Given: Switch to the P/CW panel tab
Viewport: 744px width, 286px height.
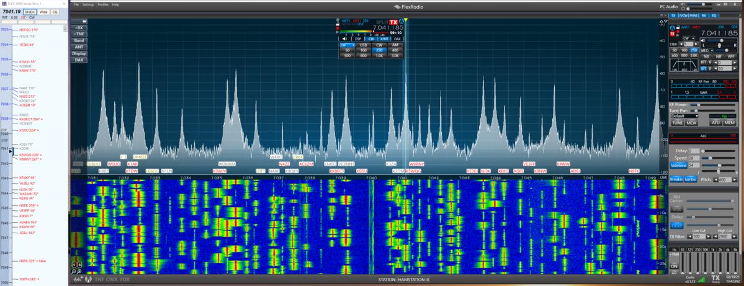Looking at the screenshot, I should point(683,16).
